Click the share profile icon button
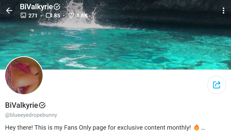Screen dimensions: 231x135 pos(216,85)
